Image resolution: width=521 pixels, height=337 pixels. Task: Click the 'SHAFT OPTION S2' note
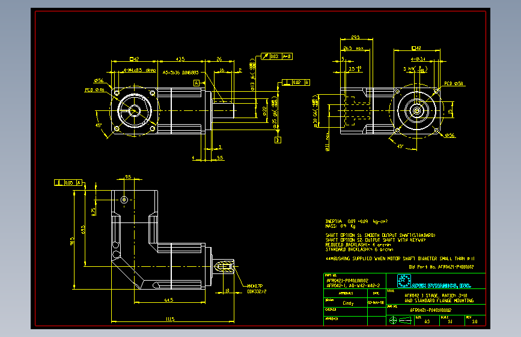(376, 240)
